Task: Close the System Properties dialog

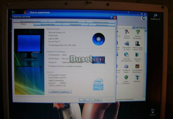Action: 115,18
